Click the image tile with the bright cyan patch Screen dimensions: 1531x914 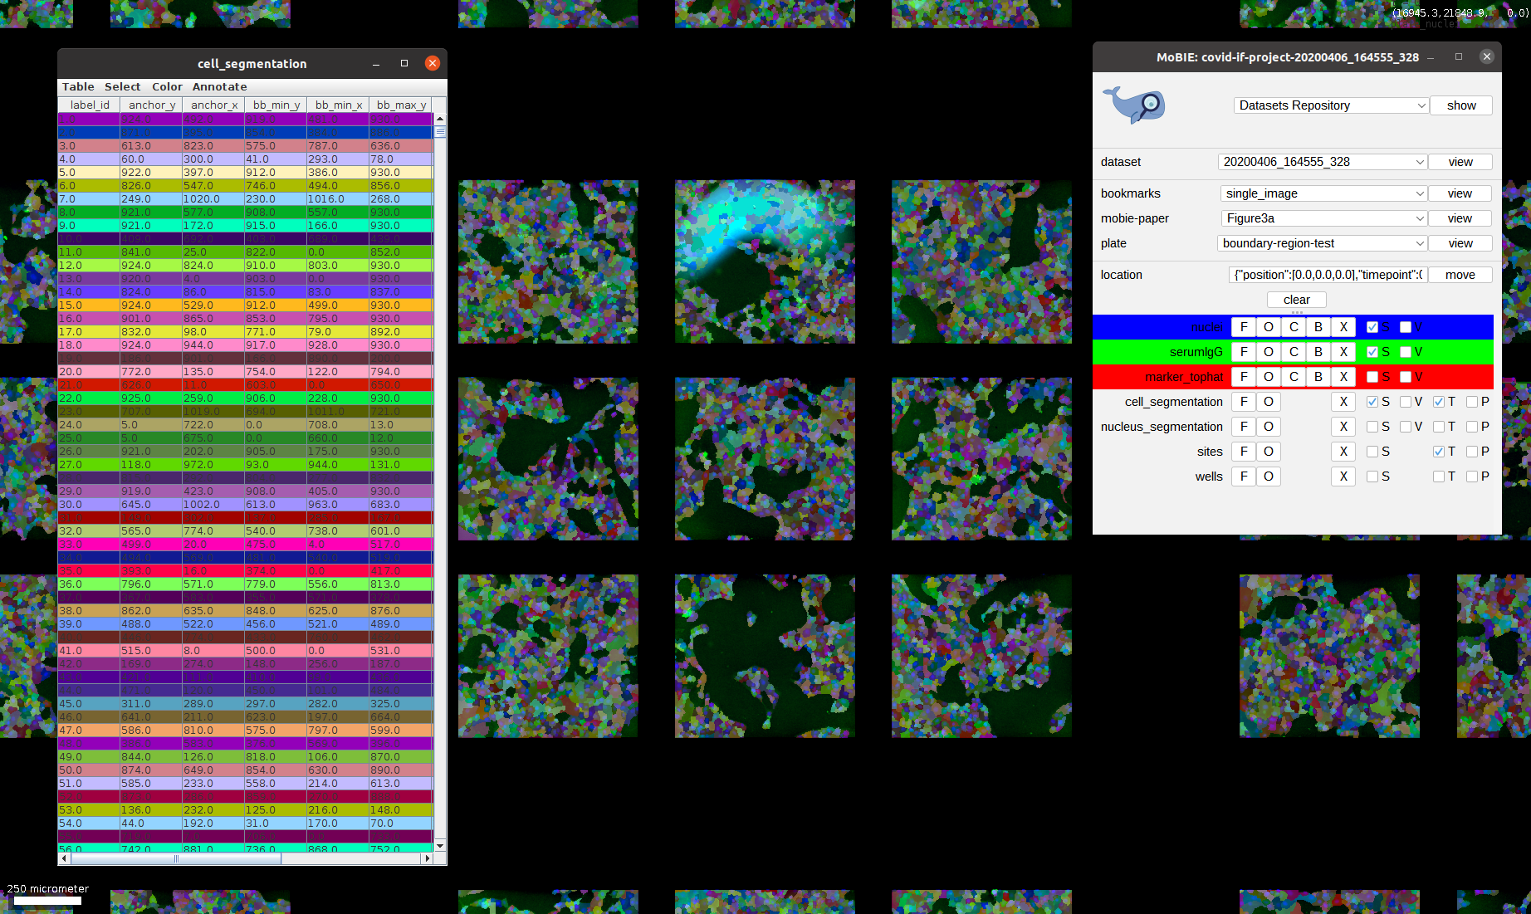pos(765,261)
